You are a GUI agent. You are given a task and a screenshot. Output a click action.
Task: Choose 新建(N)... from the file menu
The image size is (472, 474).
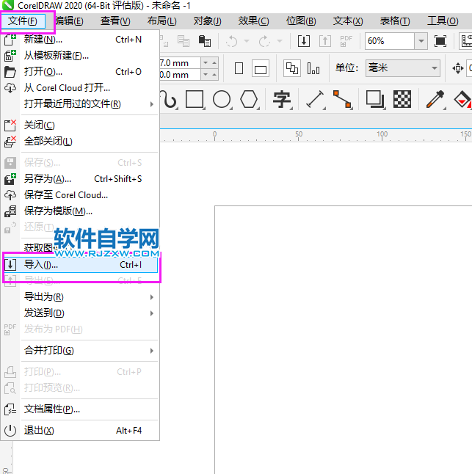point(81,40)
